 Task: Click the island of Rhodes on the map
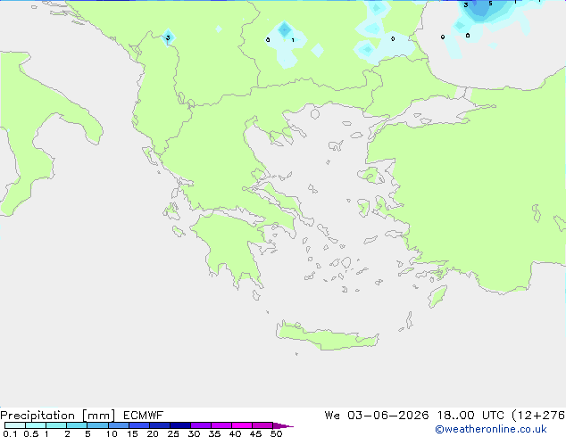pos(437,296)
